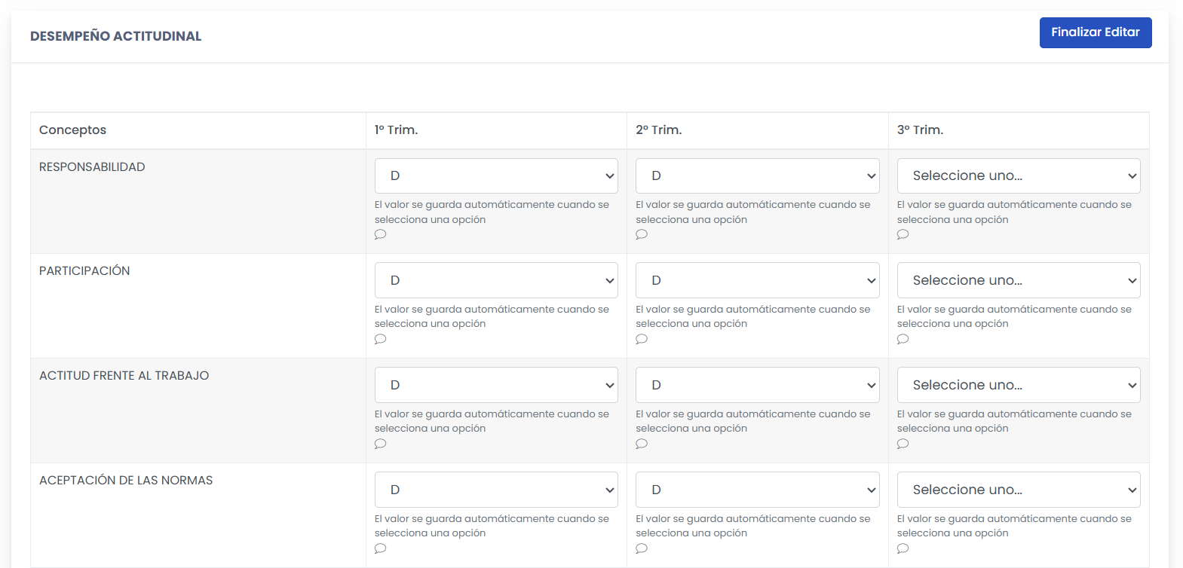Open RESPONSABILIDAD 3º Trim. Seleccione uno dropdown
1183x568 pixels.
pyautogui.click(x=1019, y=176)
